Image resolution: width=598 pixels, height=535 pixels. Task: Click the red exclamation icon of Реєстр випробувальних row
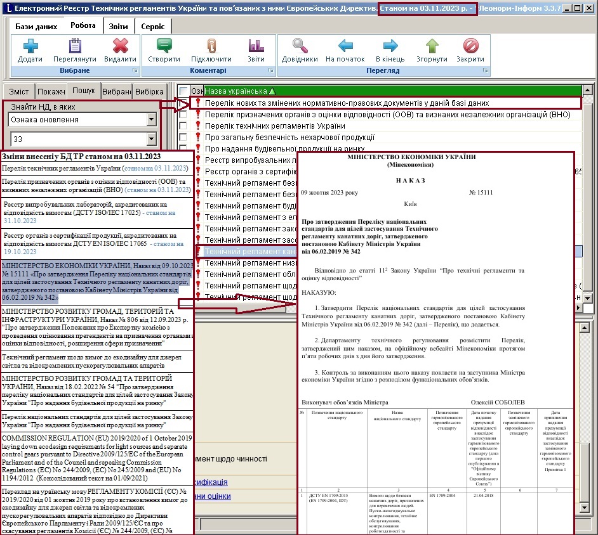[x=198, y=160]
